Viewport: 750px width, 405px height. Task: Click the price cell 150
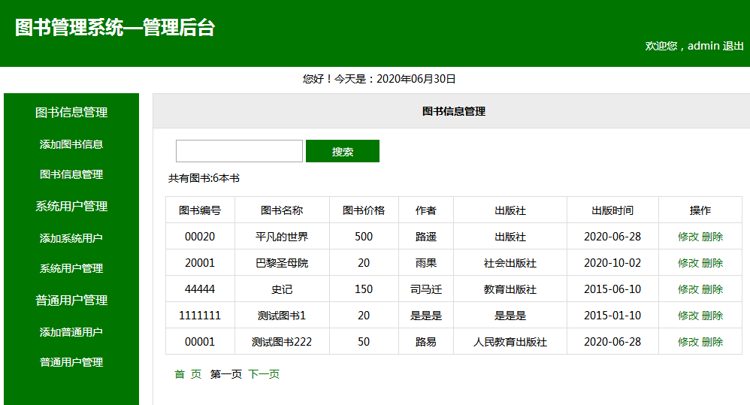click(364, 289)
